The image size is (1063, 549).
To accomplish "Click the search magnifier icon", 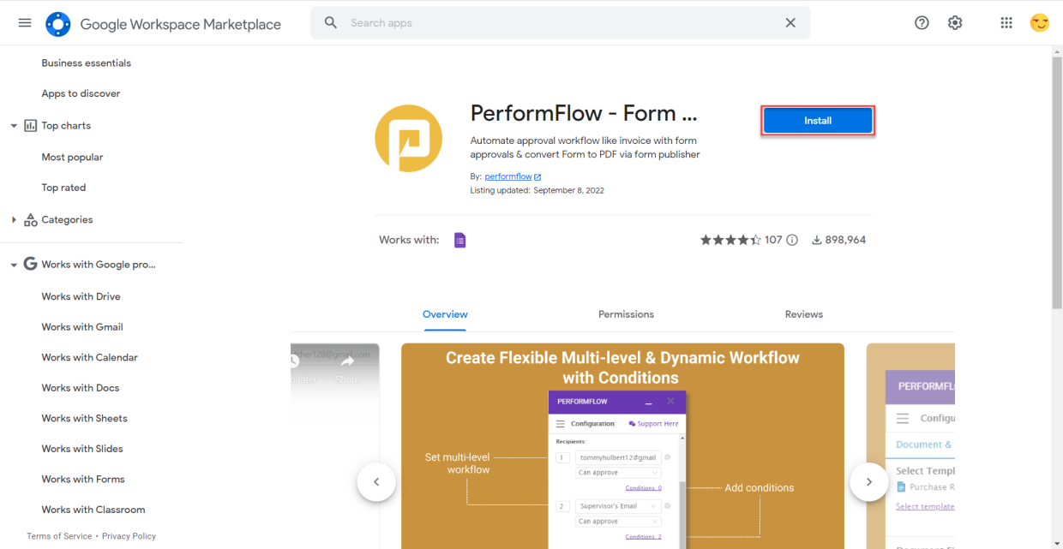I will tap(331, 22).
